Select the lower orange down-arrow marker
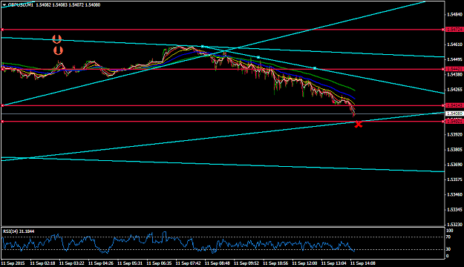 coord(58,50)
